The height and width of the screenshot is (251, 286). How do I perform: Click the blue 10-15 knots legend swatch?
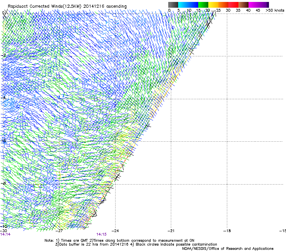[193, 5]
